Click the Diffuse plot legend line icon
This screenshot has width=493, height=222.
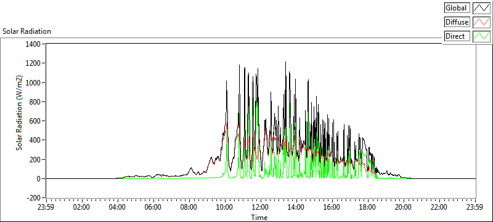coord(481,22)
